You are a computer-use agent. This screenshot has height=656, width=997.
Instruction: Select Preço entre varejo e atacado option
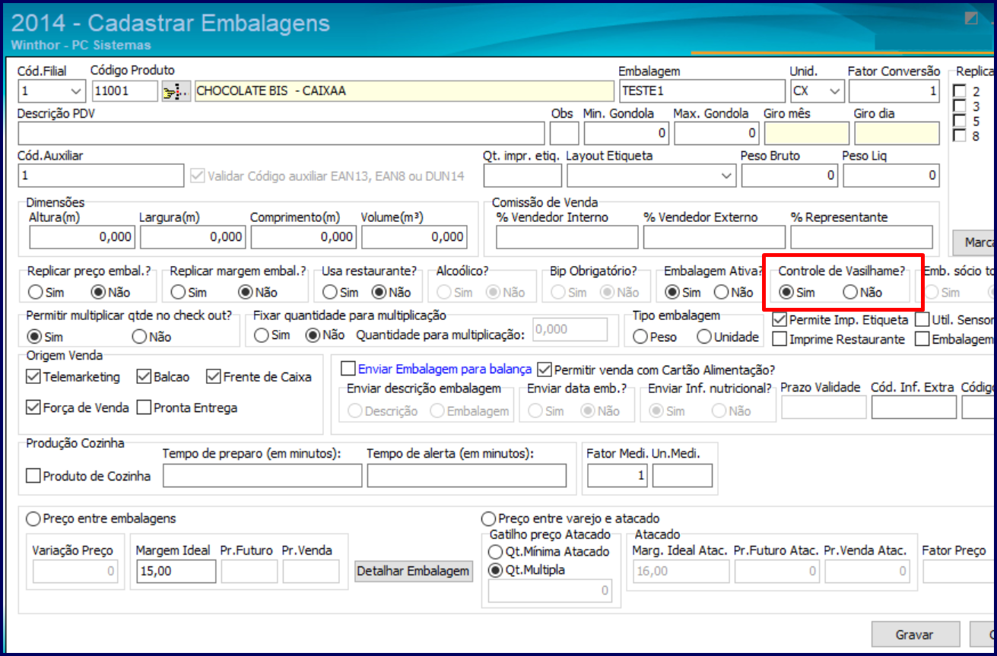point(489,518)
